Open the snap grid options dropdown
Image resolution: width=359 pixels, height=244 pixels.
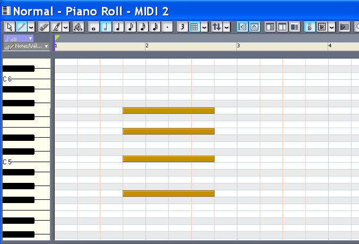click(x=204, y=27)
